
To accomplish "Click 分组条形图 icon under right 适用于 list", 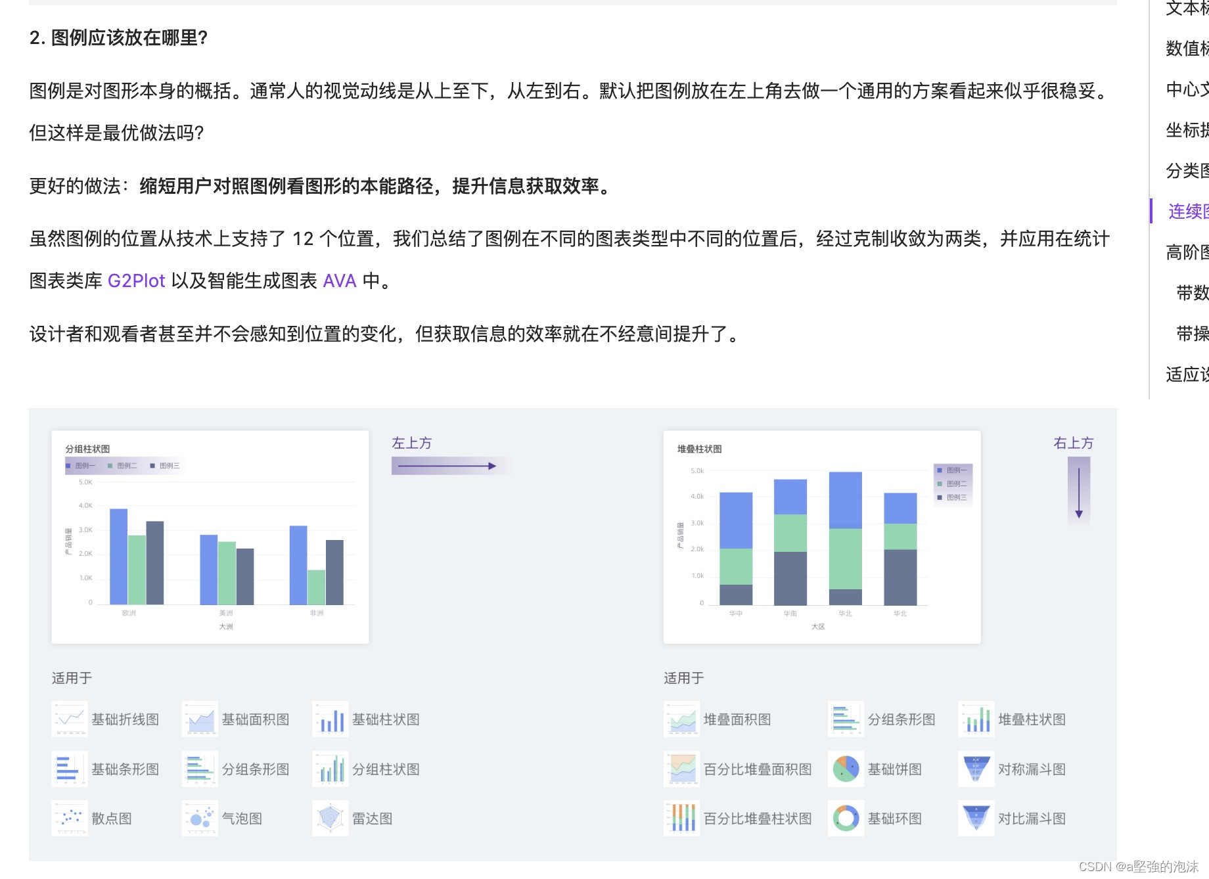I will pos(846,719).
